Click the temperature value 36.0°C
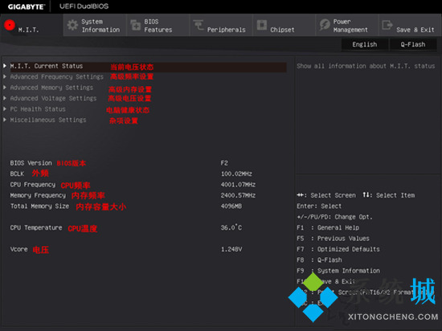The image size is (442, 331). click(x=231, y=227)
